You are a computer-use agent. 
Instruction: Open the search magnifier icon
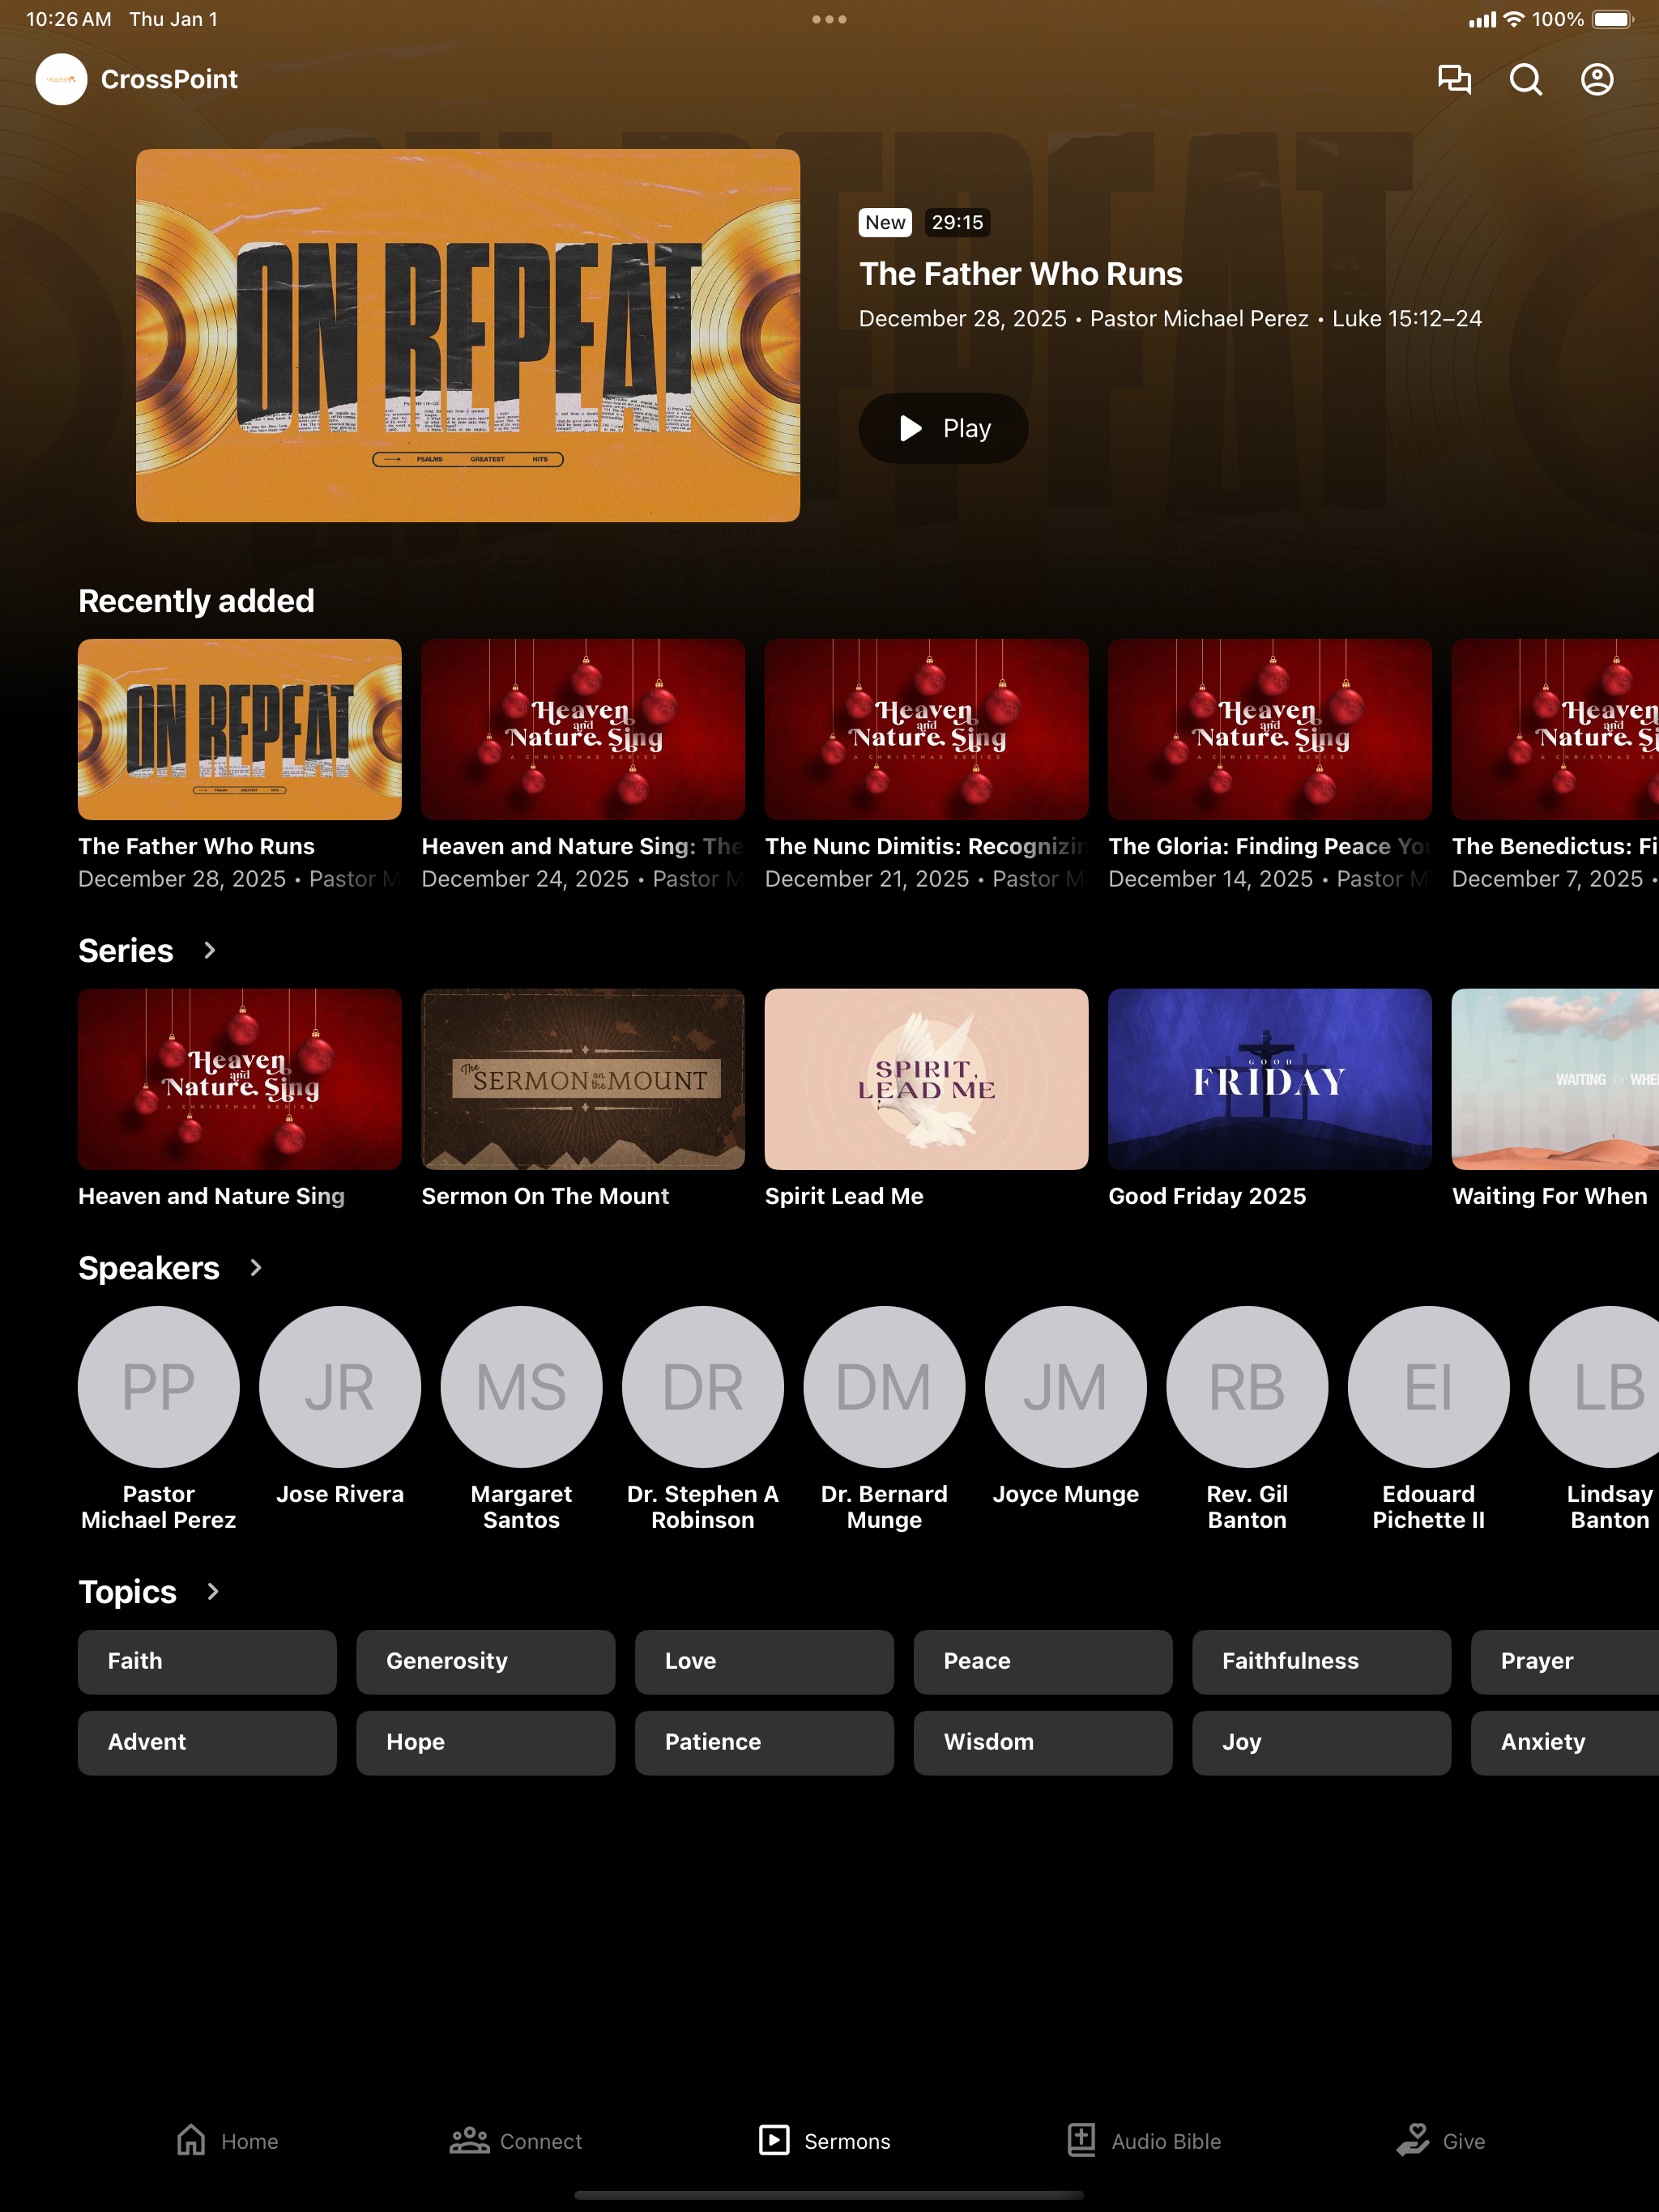(x=1525, y=79)
